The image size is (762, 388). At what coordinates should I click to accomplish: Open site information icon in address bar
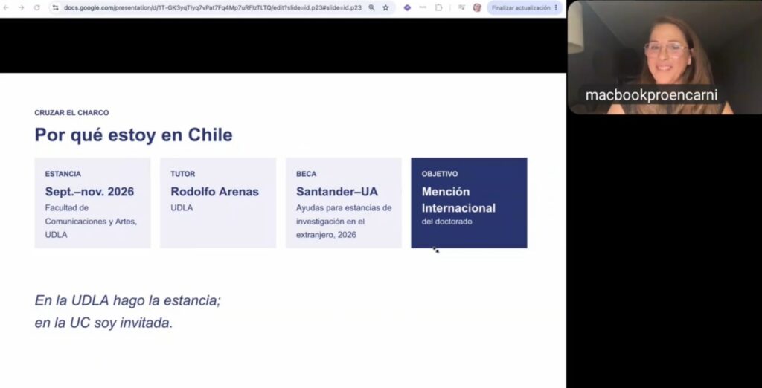(55, 7)
